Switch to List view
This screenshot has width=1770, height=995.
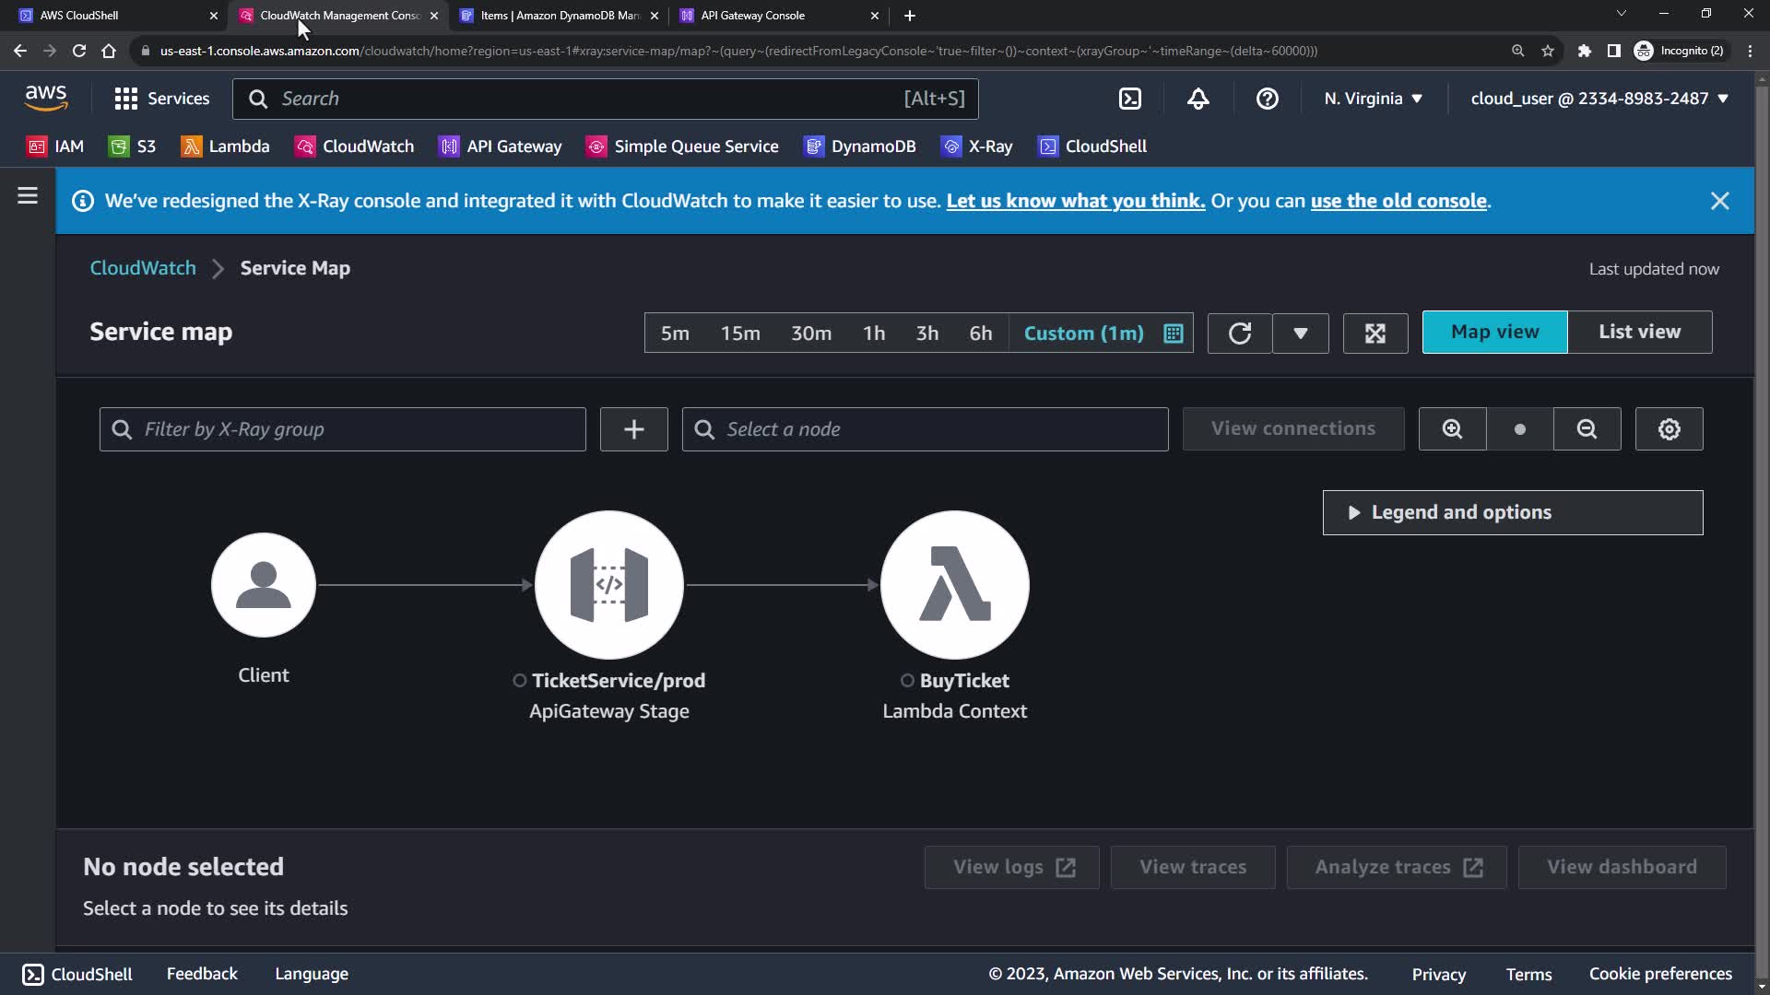pos(1639,333)
